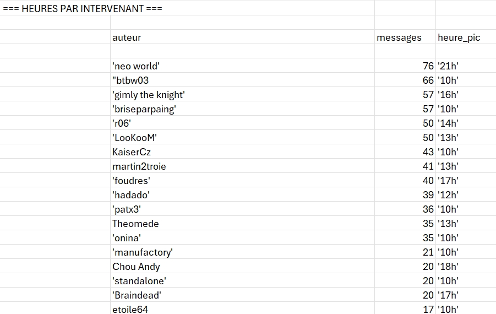The image size is (496, 314).
Task: Select the '18h' peak hour cell
Action: [x=448, y=267]
